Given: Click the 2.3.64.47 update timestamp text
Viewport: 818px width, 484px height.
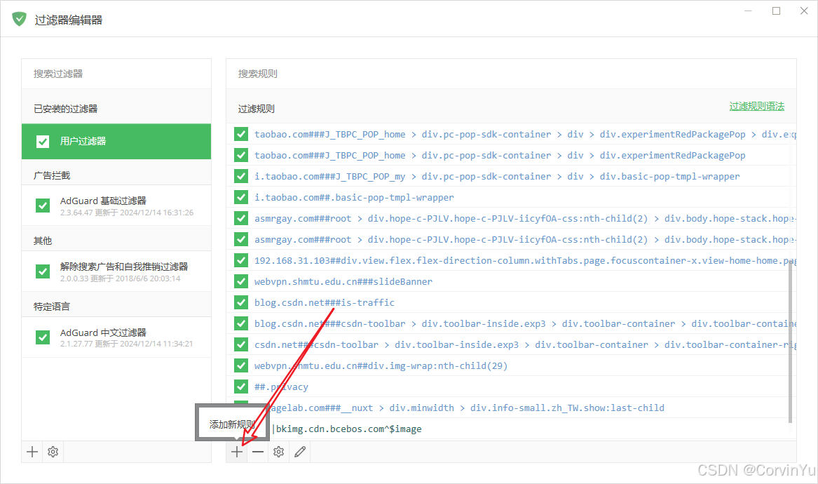Looking at the screenshot, I should pyautogui.click(x=127, y=213).
